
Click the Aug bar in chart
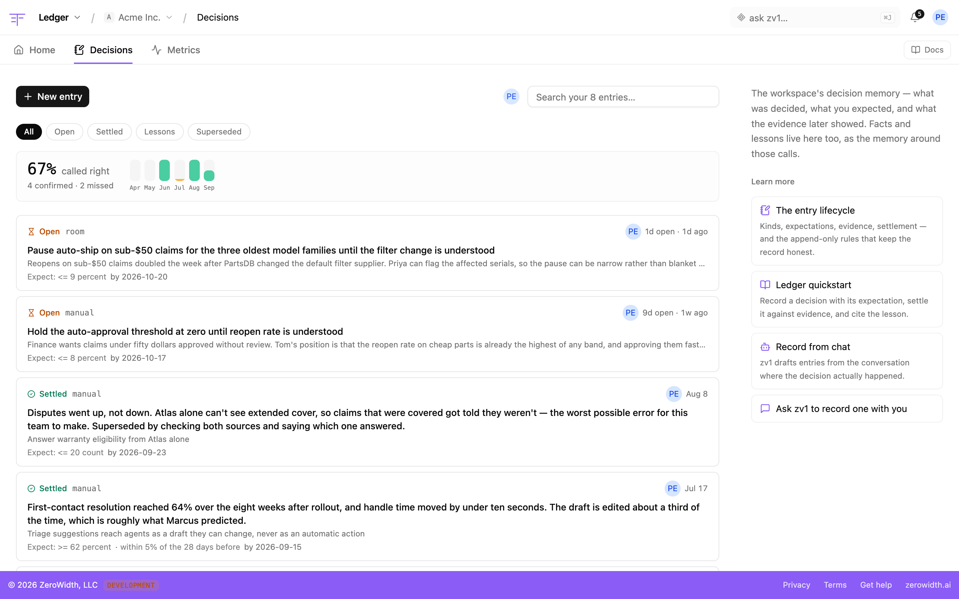pyautogui.click(x=194, y=170)
